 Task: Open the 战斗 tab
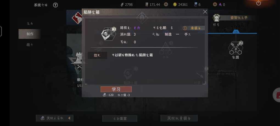pyautogui.click(x=30, y=45)
